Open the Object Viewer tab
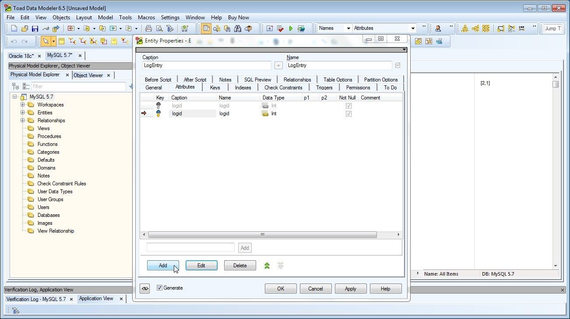This screenshot has width=570, height=319. 88,75
